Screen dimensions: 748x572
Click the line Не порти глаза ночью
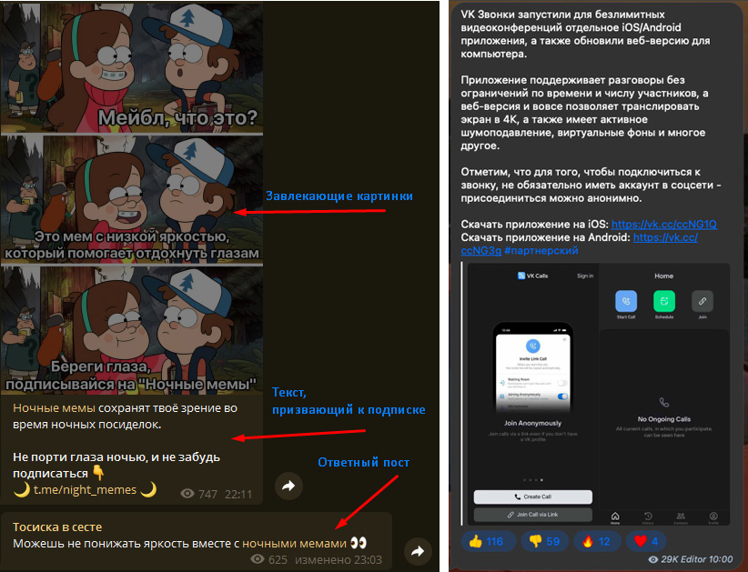click(116, 466)
